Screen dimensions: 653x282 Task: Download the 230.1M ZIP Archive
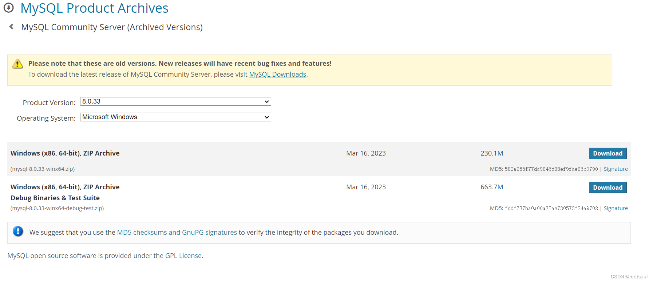point(608,153)
